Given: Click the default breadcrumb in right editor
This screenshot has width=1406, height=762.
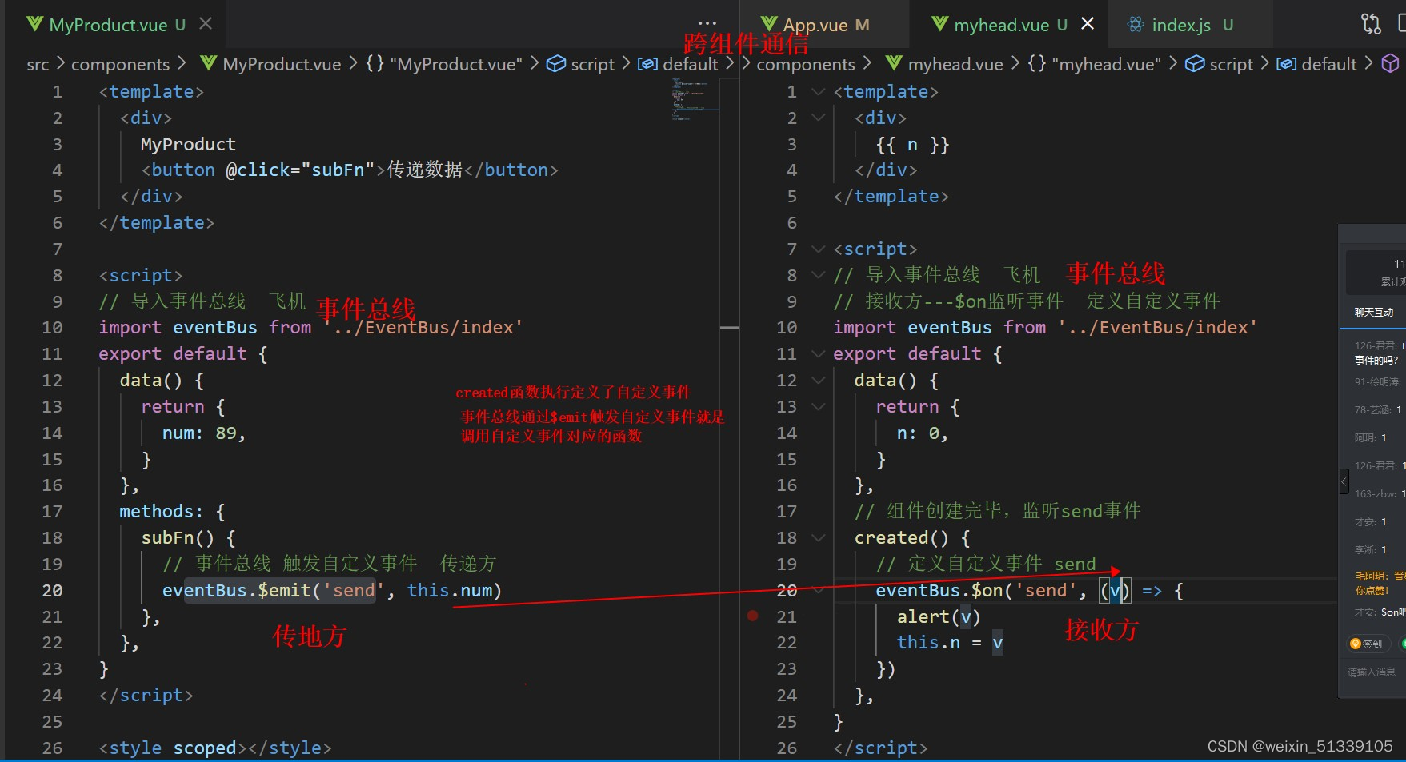Looking at the screenshot, I should click(x=1317, y=64).
